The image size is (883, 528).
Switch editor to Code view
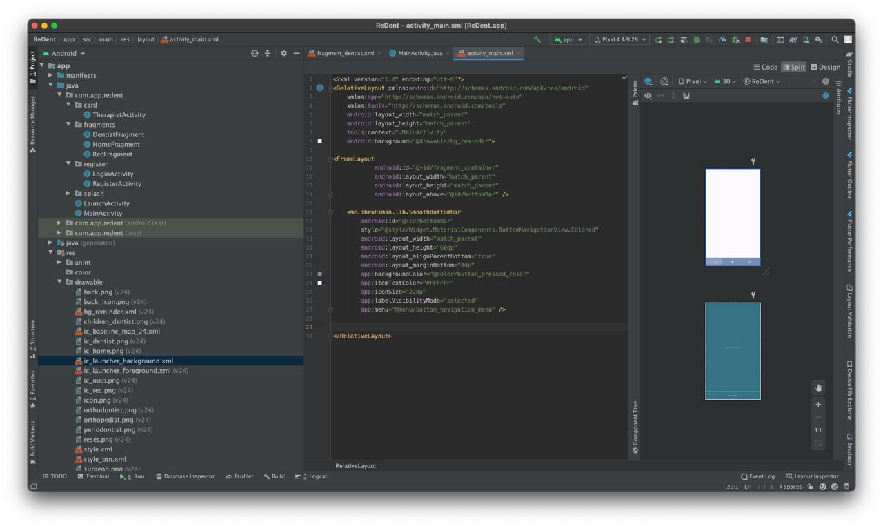click(766, 67)
